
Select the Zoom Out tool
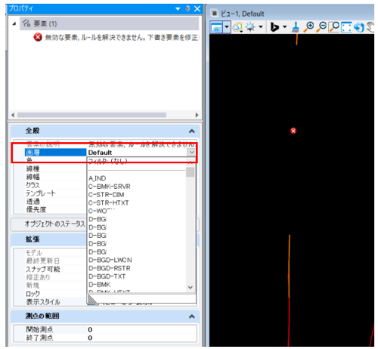tap(321, 27)
